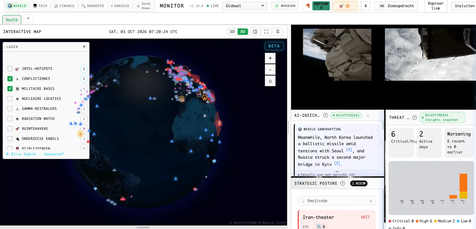
Task: Enable the Intel-Hotspots layer checkbox
Action: (10, 69)
